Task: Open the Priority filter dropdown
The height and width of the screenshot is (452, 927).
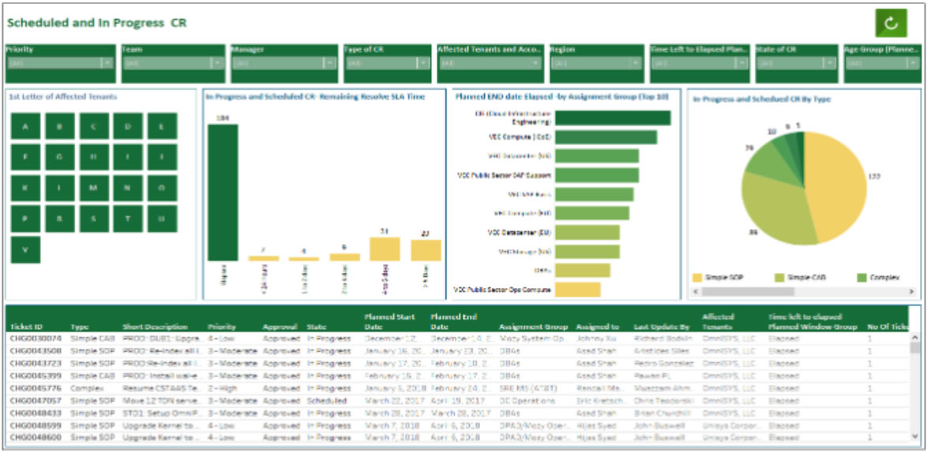Action: pyautogui.click(x=60, y=63)
